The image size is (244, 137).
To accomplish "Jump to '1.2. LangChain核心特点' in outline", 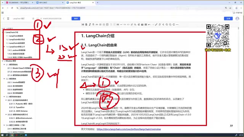I will (x=15, y=40).
